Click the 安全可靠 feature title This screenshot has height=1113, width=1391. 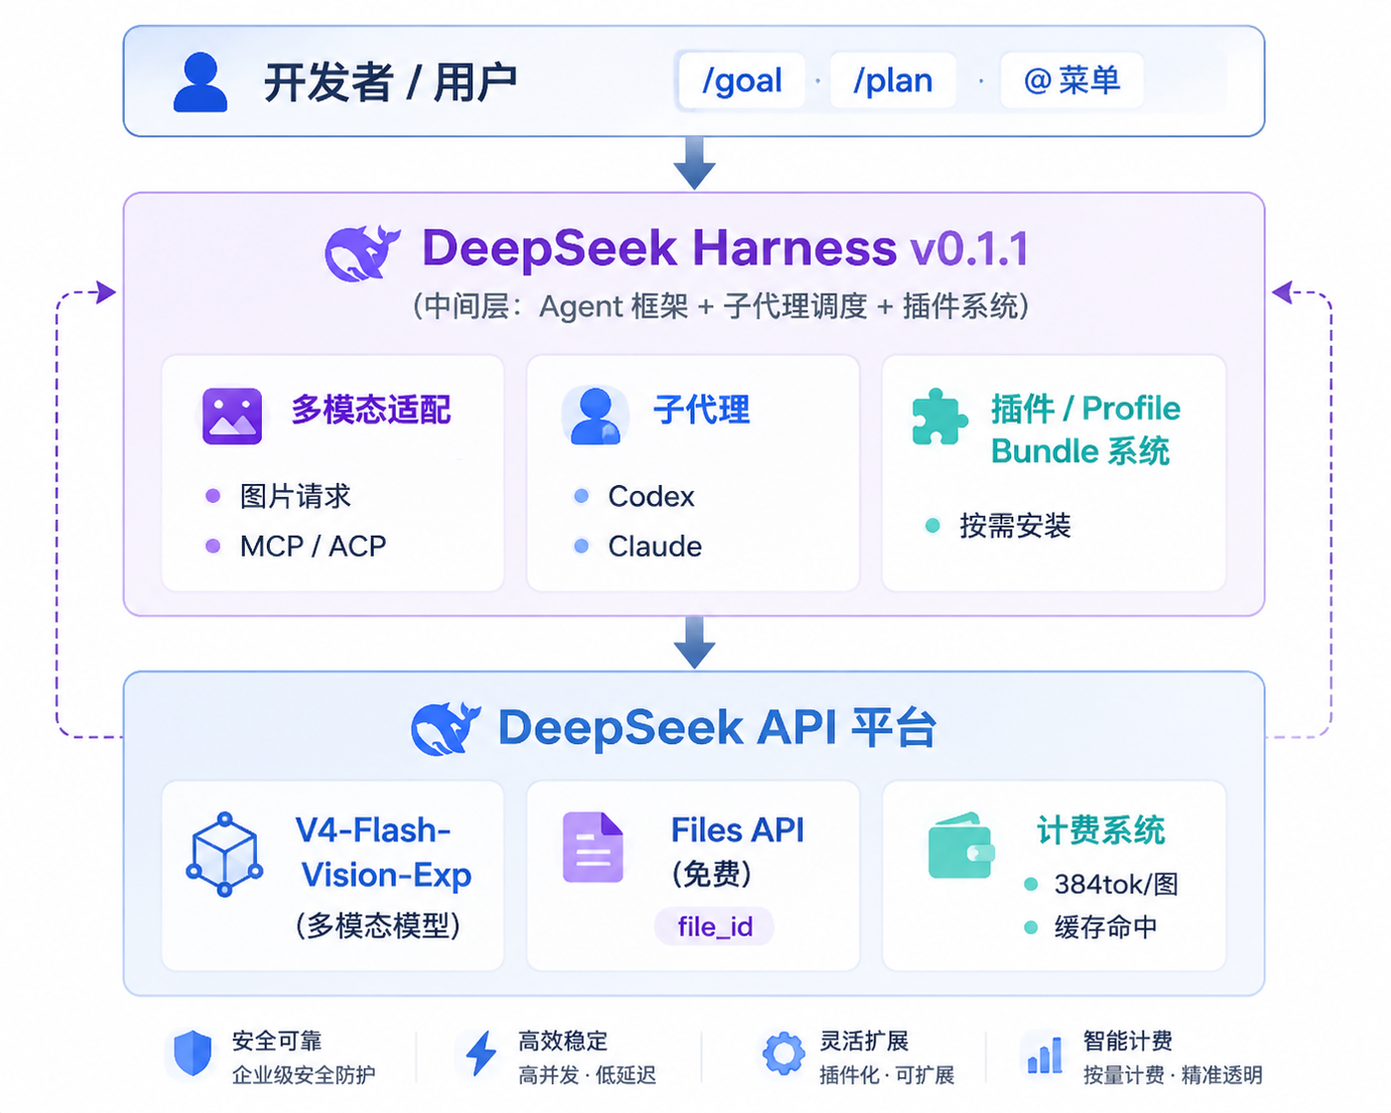click(277, 1041)
